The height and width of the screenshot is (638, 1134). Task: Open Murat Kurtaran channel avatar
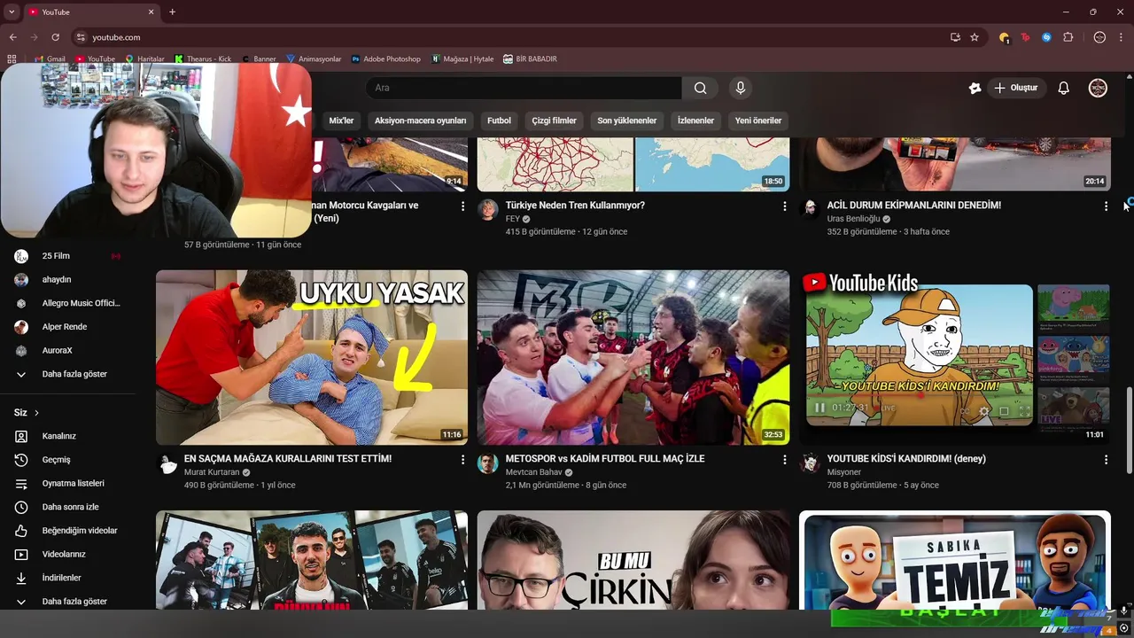(167, 463)
